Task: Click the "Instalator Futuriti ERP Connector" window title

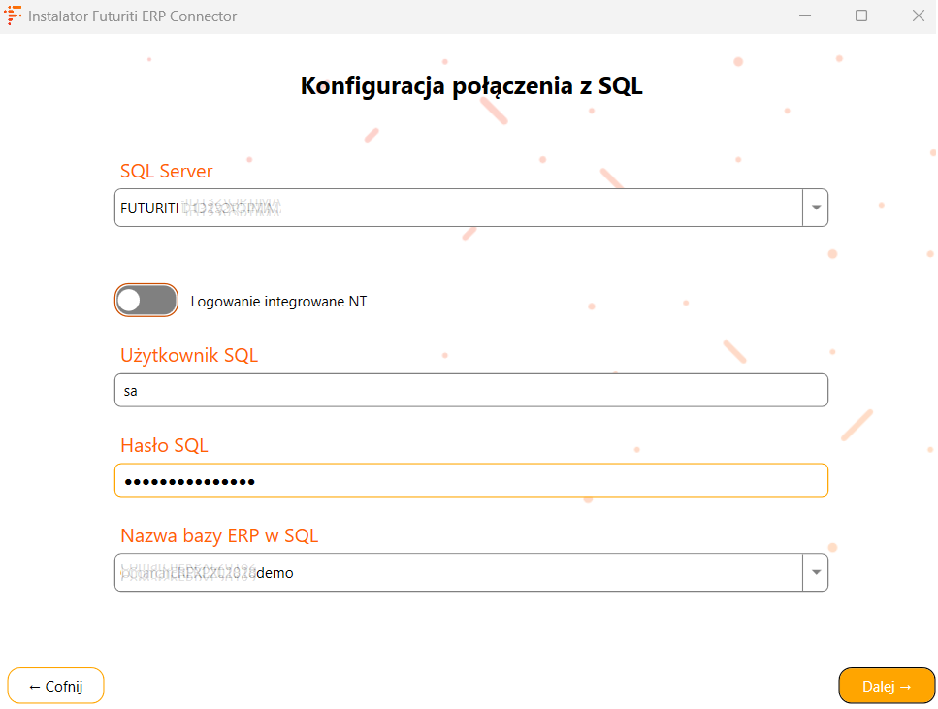Action: click(x=133, y=16)
